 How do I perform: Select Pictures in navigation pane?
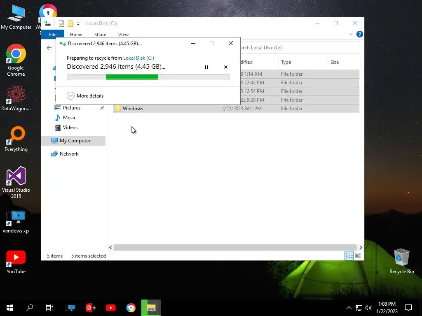72,108
